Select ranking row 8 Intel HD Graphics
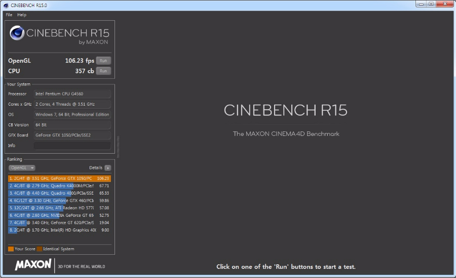 pos(60,230)
